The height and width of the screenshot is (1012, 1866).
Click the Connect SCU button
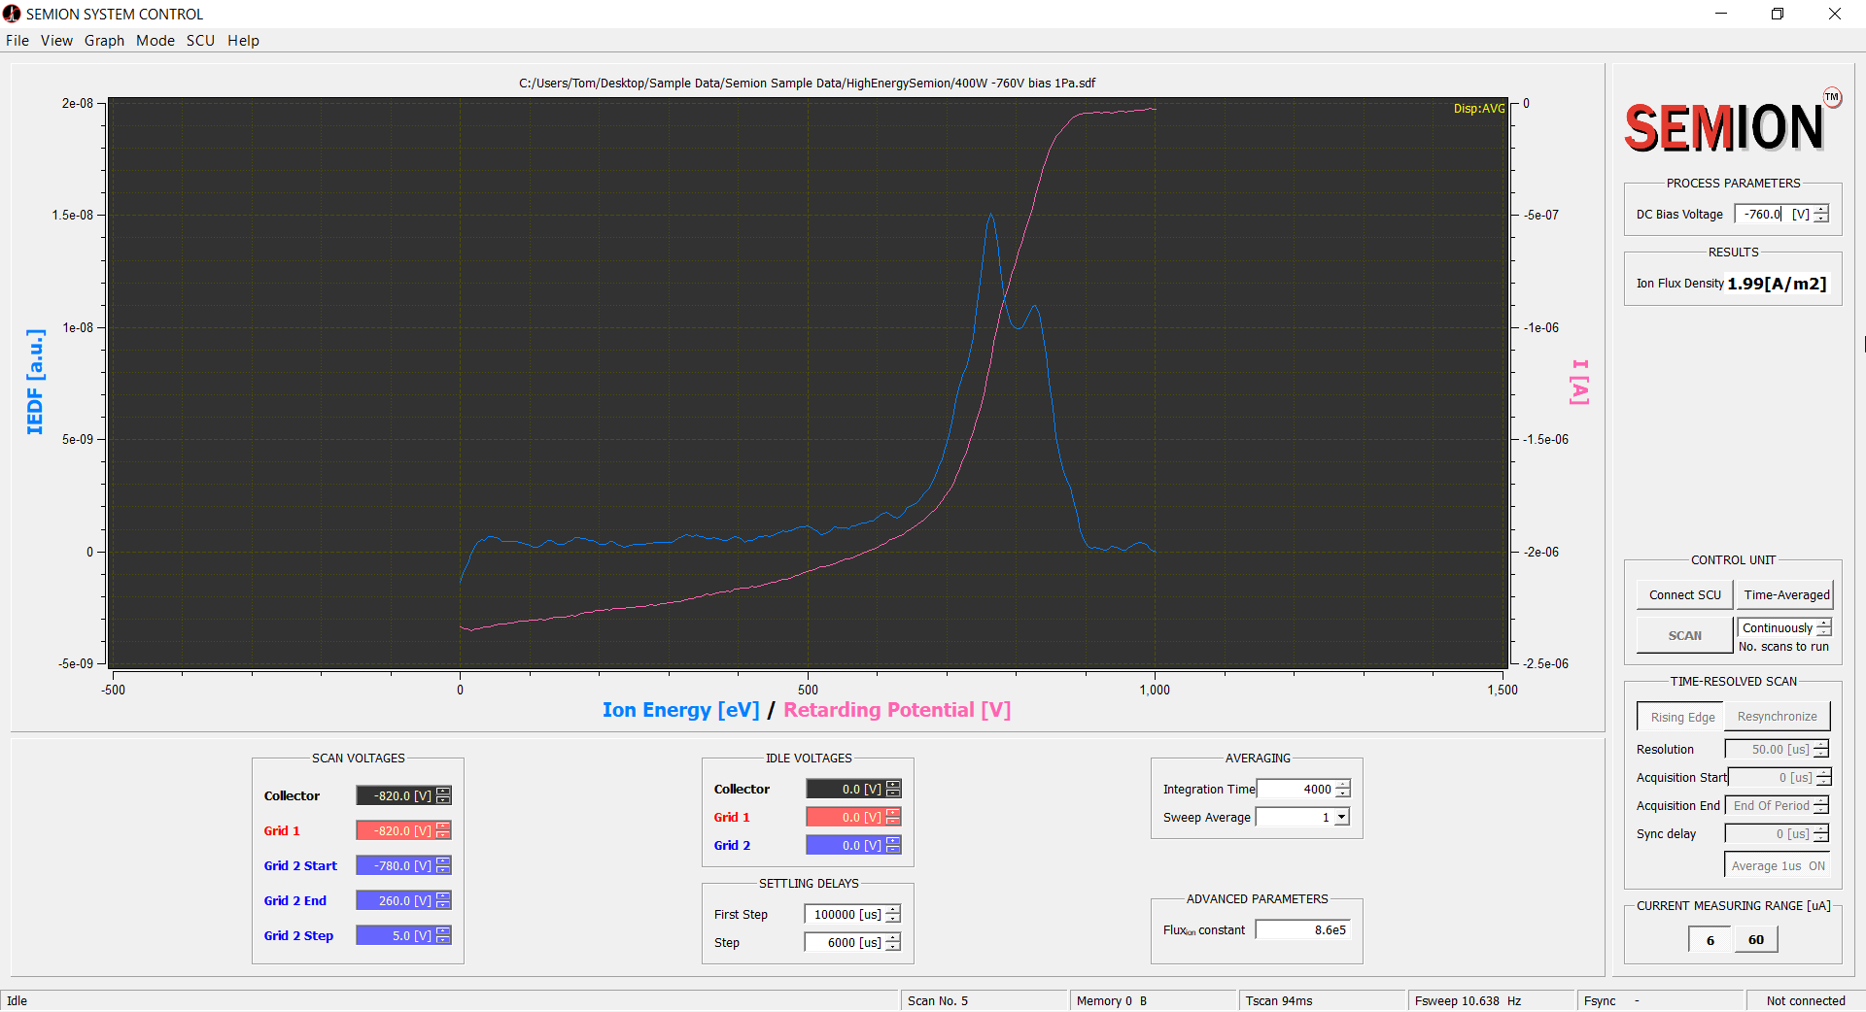point(1684,595)
